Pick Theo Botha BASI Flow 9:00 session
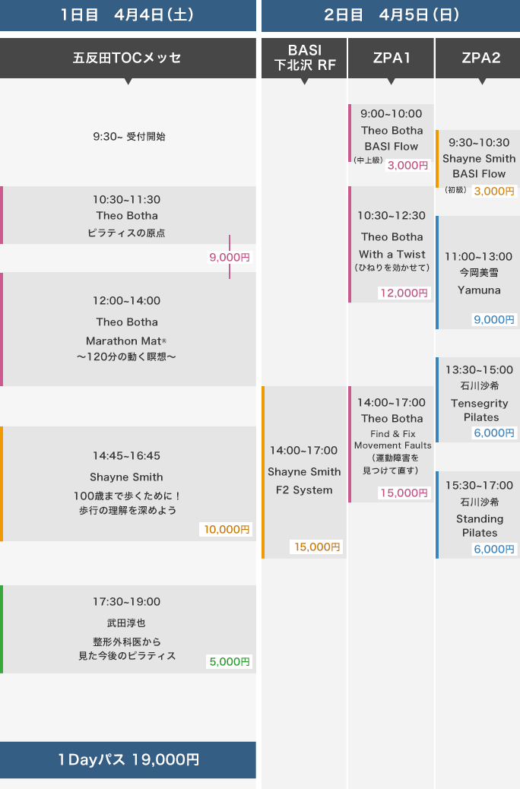 392,132
